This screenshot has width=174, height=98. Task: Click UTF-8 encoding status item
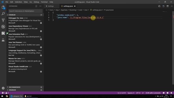tap(138, 93)
